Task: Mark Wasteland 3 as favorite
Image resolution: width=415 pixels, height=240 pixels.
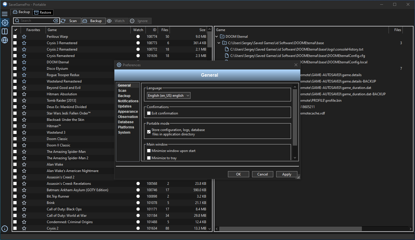Action: [x=24, y=132]
